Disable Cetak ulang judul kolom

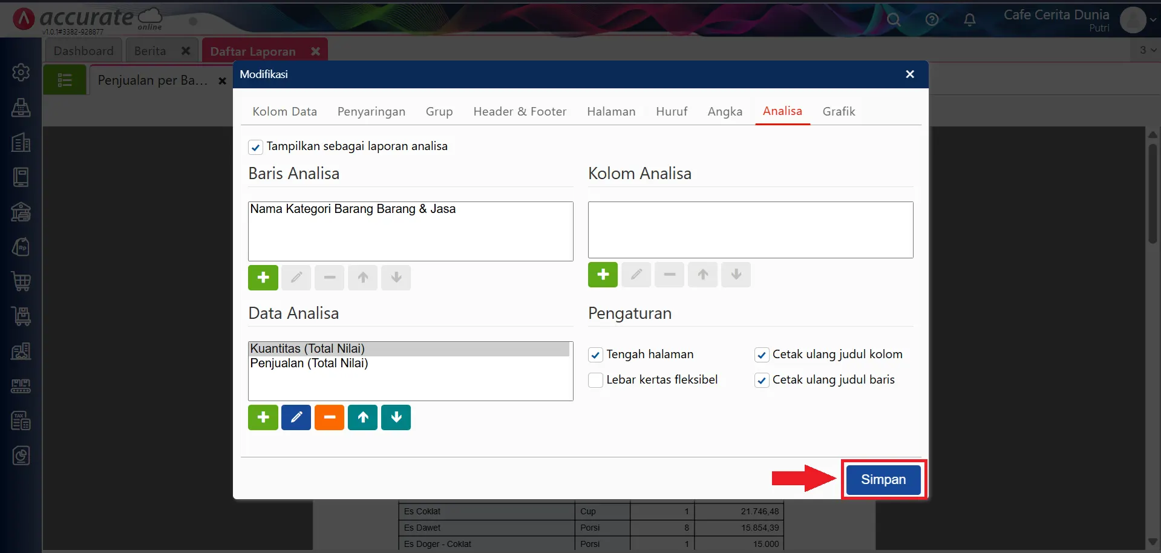761,355
